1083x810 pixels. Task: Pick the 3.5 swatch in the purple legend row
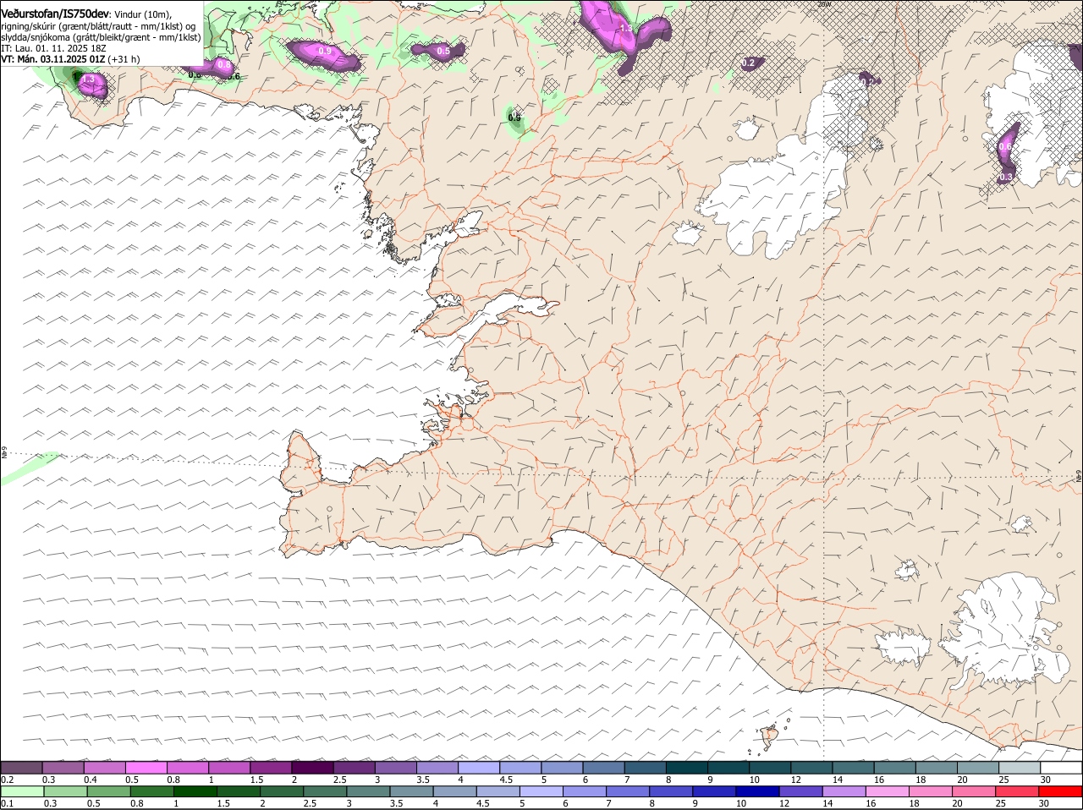coord(437,768)
